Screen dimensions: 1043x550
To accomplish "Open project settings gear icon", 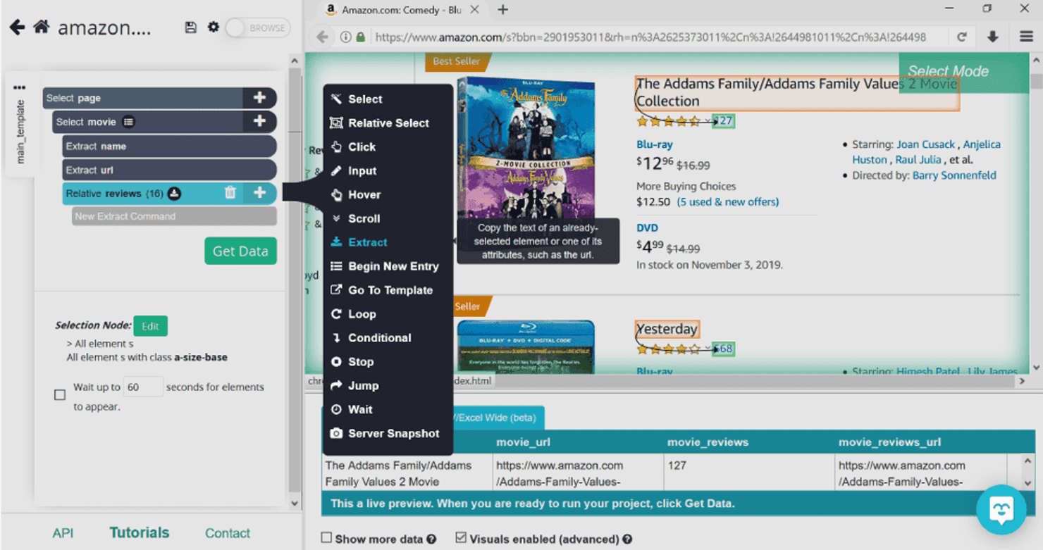I will tap(214, 27).
